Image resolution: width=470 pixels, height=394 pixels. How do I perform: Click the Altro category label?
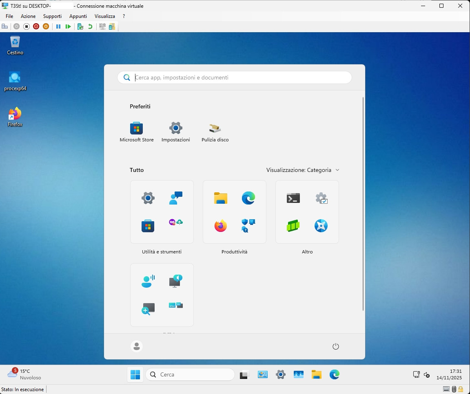click(x=307, y=252)
